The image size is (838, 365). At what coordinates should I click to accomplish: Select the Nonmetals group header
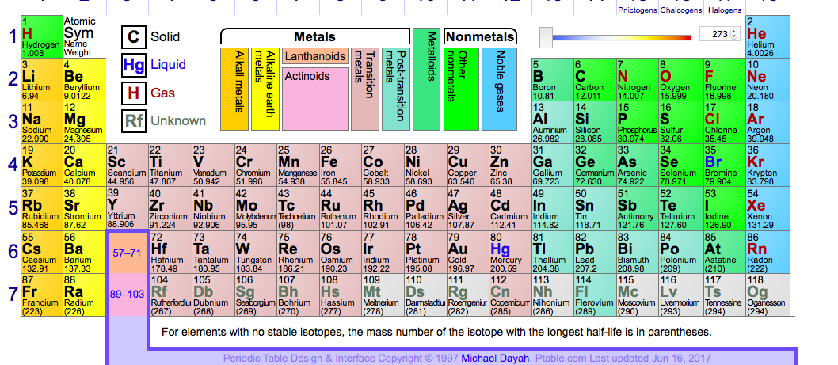point(480,36)
